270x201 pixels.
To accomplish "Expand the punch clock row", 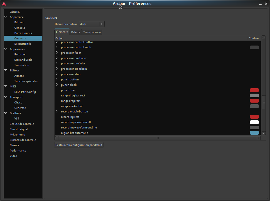I will [57, 85].
